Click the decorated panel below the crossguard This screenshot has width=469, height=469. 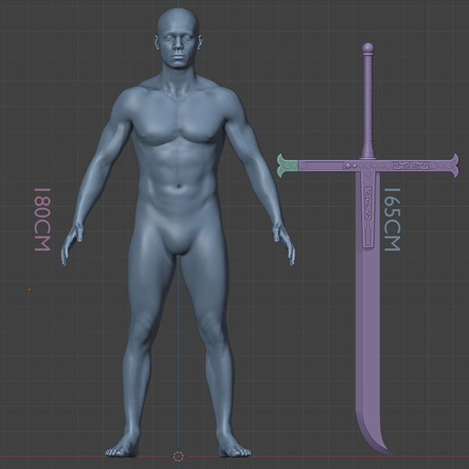368,209
